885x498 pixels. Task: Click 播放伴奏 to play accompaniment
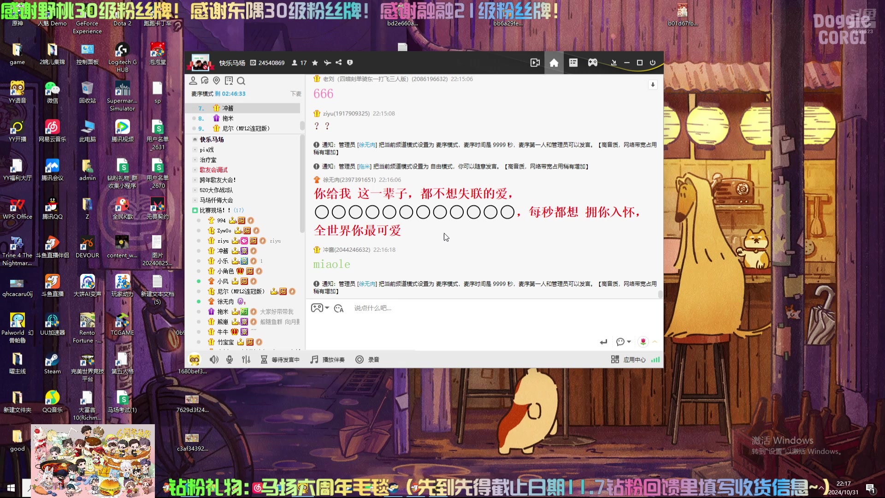tap(328, 360)
